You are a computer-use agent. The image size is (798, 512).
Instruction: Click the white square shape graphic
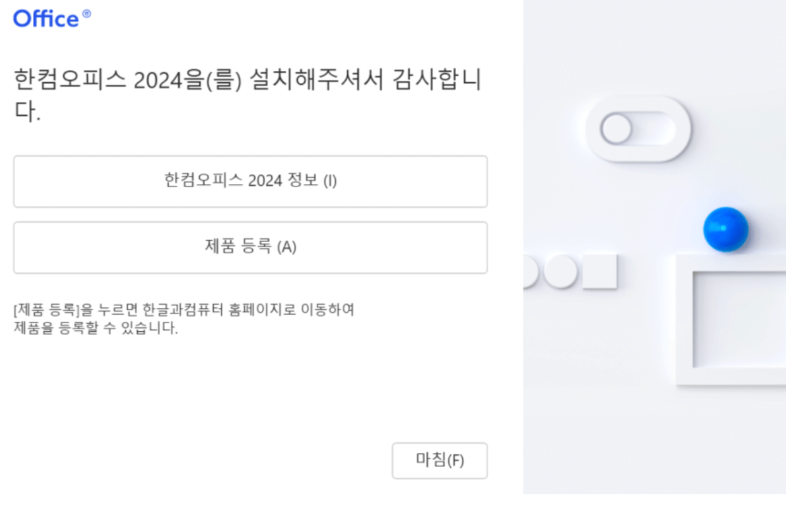[x=599, y=272]
